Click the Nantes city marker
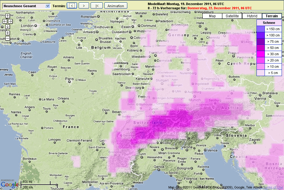This screenshot has height=190, width=284. click(x=16, y=115)
